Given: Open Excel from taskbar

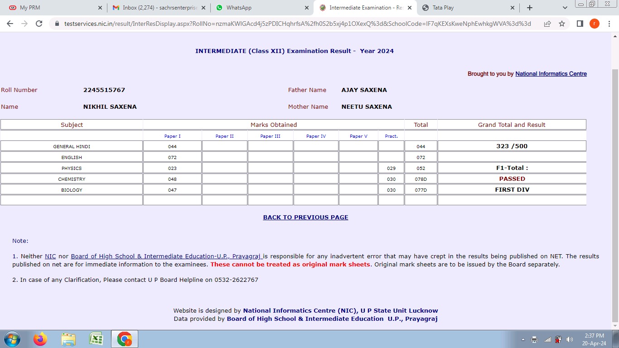Looking at the screenshot, I should click(96, 339).
